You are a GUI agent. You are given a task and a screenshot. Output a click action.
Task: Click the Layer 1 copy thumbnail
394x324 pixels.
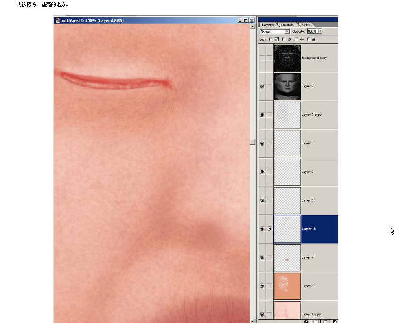point(287,311)
